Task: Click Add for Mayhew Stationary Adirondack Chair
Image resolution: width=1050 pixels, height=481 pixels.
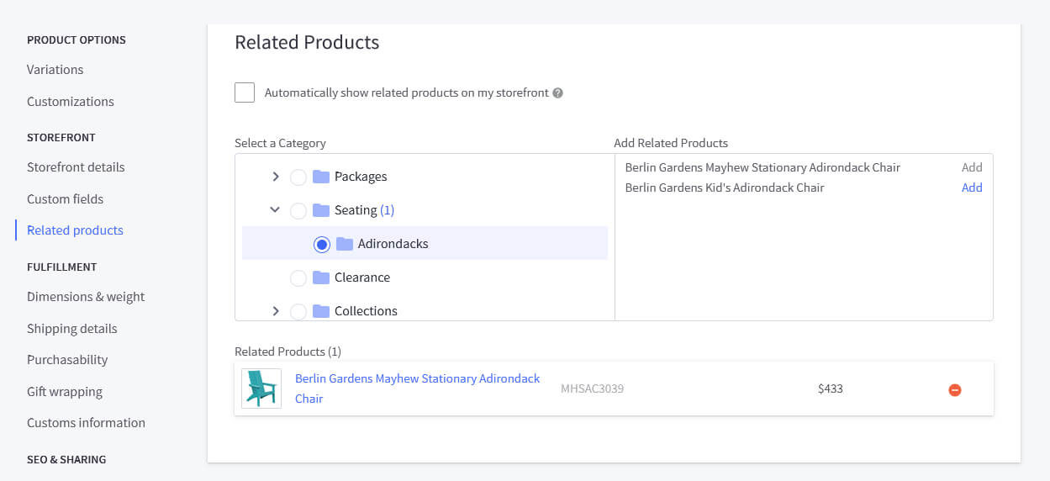Action: 972,167
